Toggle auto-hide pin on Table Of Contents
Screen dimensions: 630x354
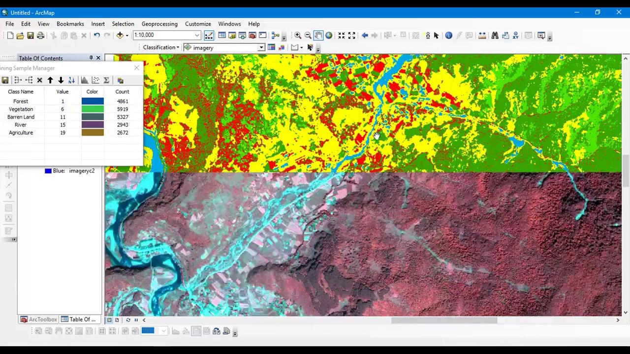[91, 58]
